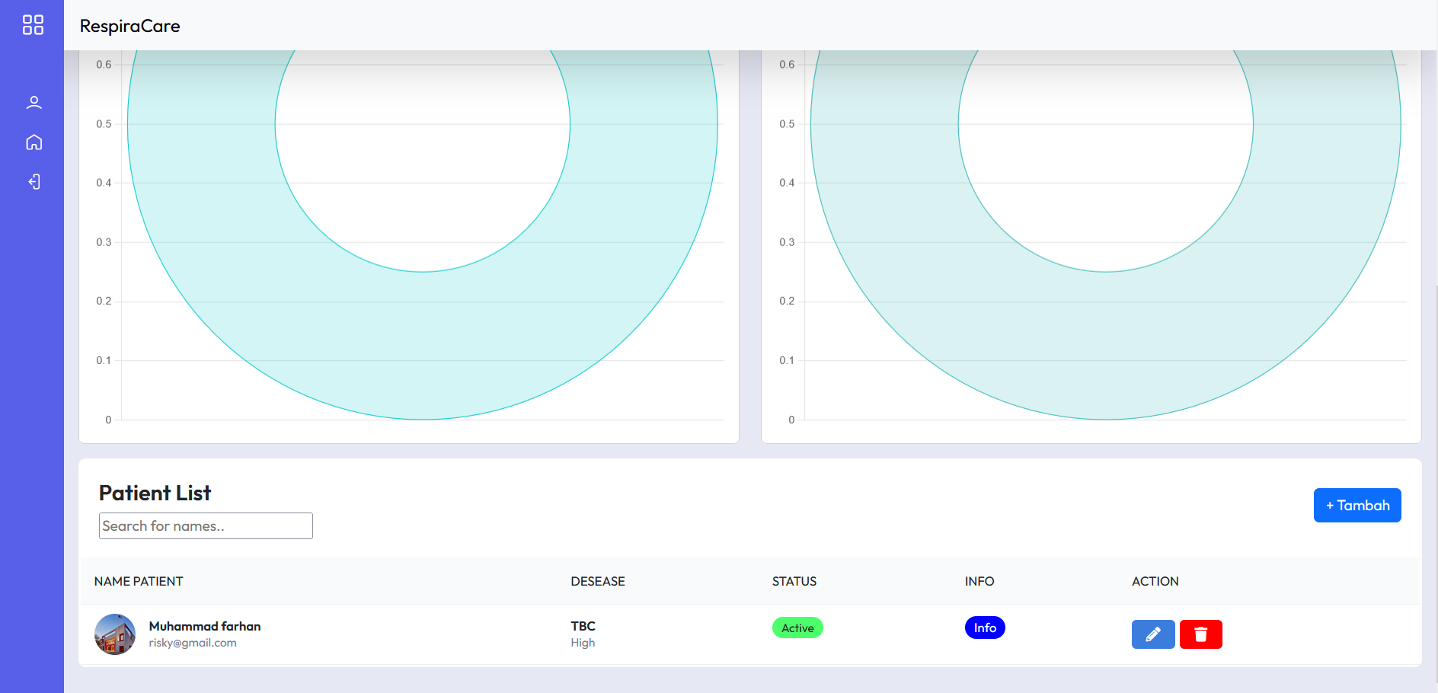Image resolution: width=1438 pixels, height=693 pixels.
Task: Click the + Tambah button
Action: [x=1357, y=505]
